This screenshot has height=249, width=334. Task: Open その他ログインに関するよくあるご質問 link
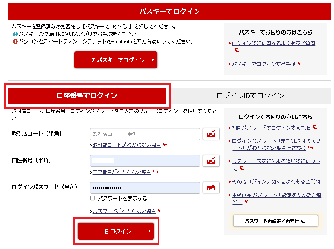click(x=276, y=181)
